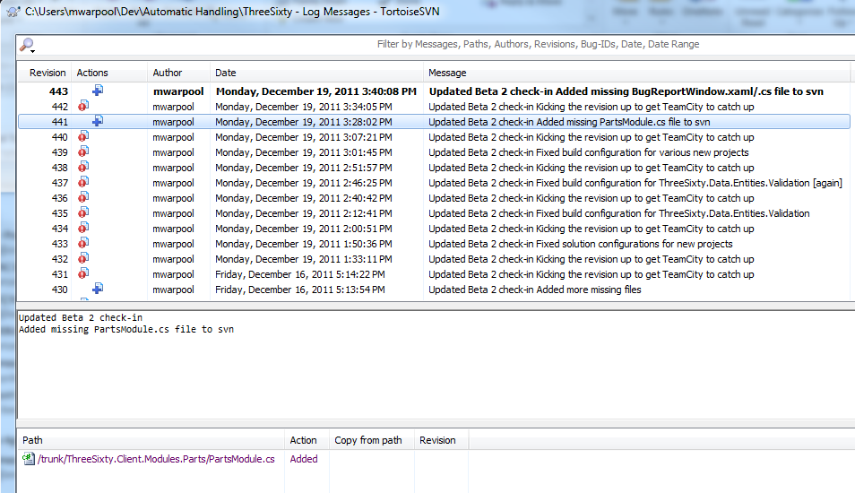The width and height of the screenshot is (855, 493).
Task: Select revision number 439
Action: coord(60,152)
